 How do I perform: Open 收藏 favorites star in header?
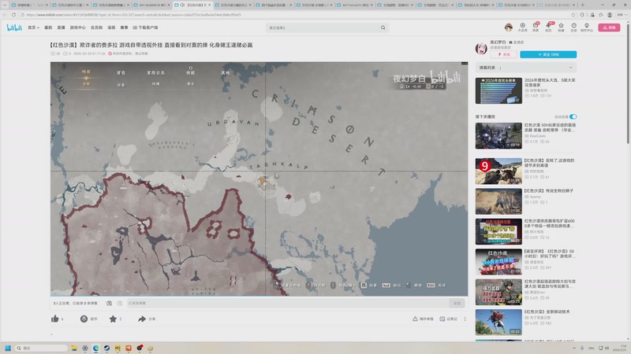point(561,28)
